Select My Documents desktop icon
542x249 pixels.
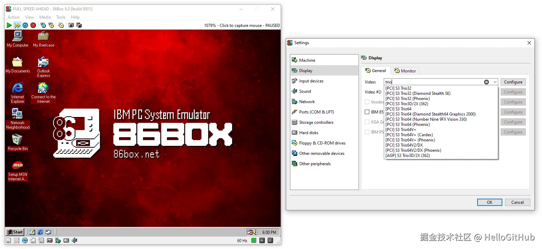tap(18, 65)
